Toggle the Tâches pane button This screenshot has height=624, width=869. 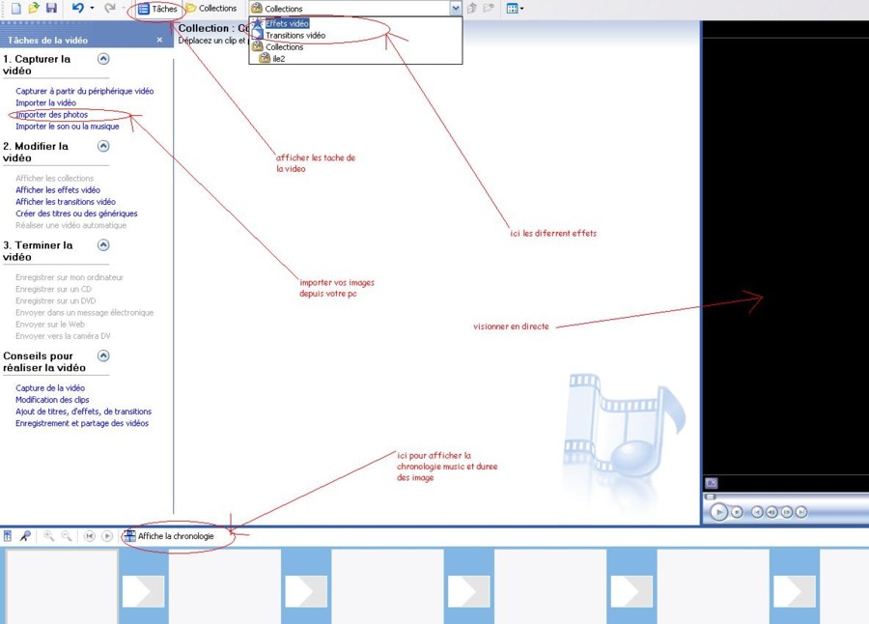157,9
